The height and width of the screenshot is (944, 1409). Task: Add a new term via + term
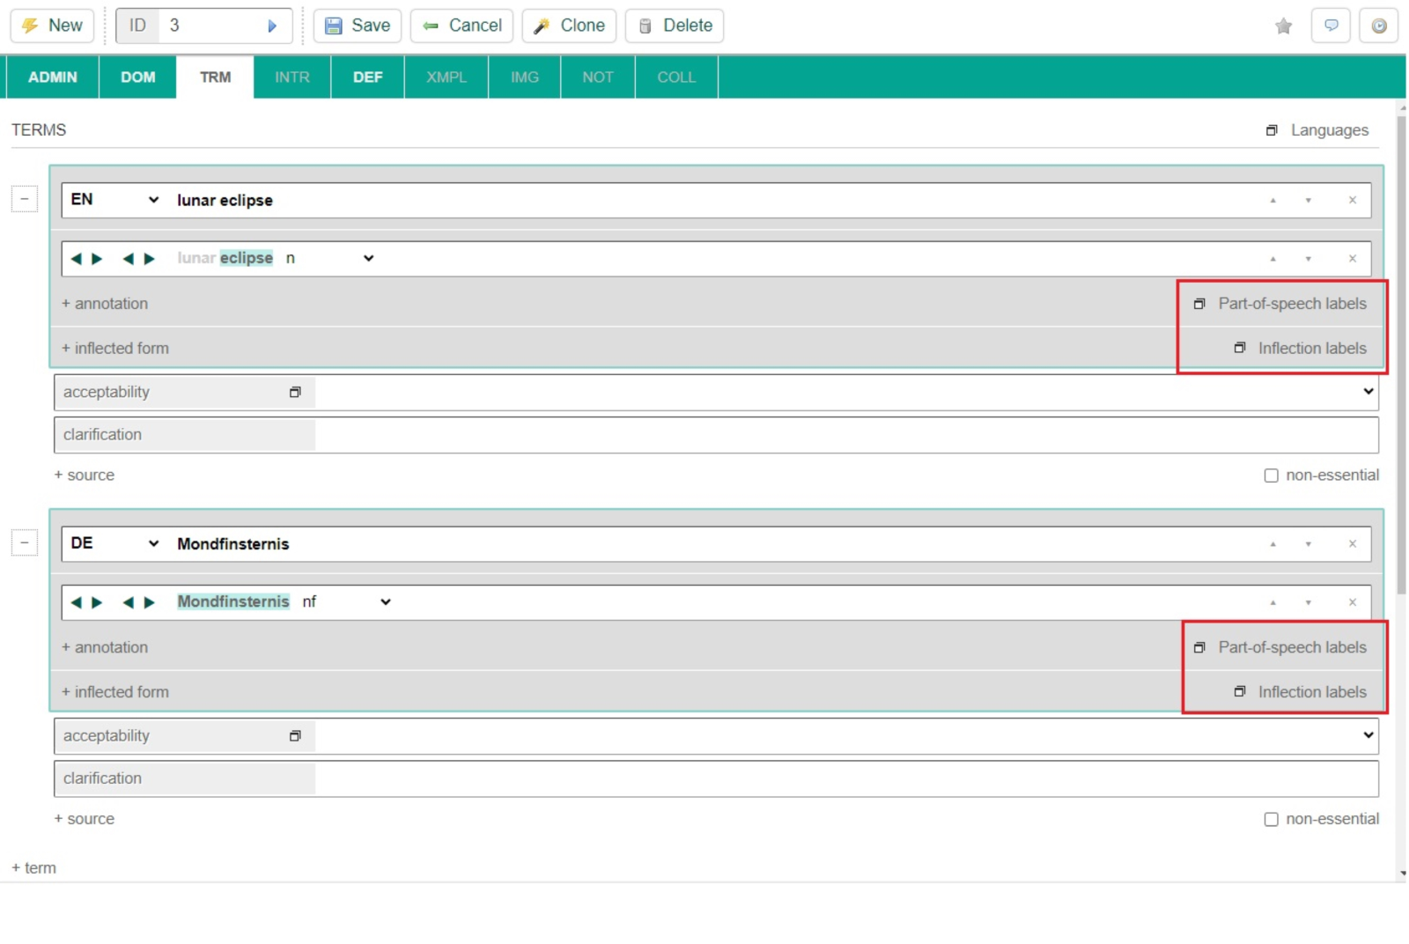click(33, 867)
